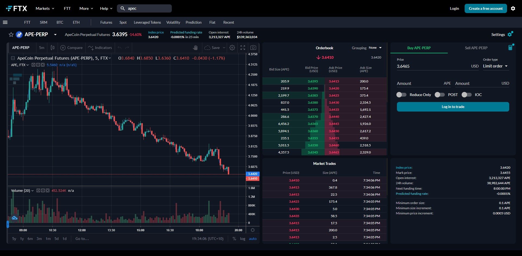Click the Create a free account button
The width and height of the screenshot is (522, 256).
click(486, 8)
